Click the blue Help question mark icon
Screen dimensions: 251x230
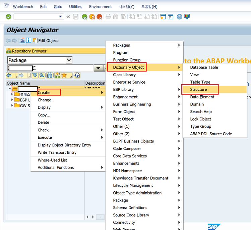point(179,16)
